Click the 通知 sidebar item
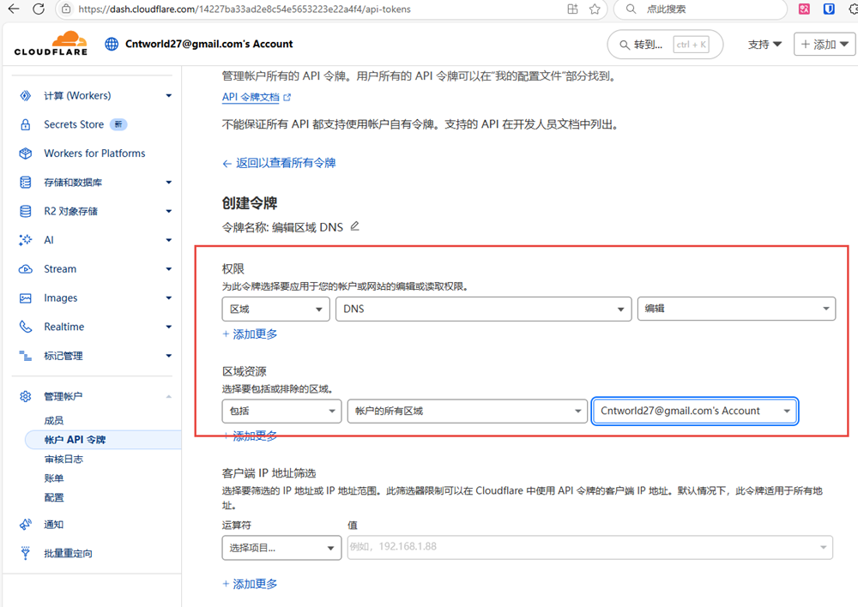 tap(53, 525)
